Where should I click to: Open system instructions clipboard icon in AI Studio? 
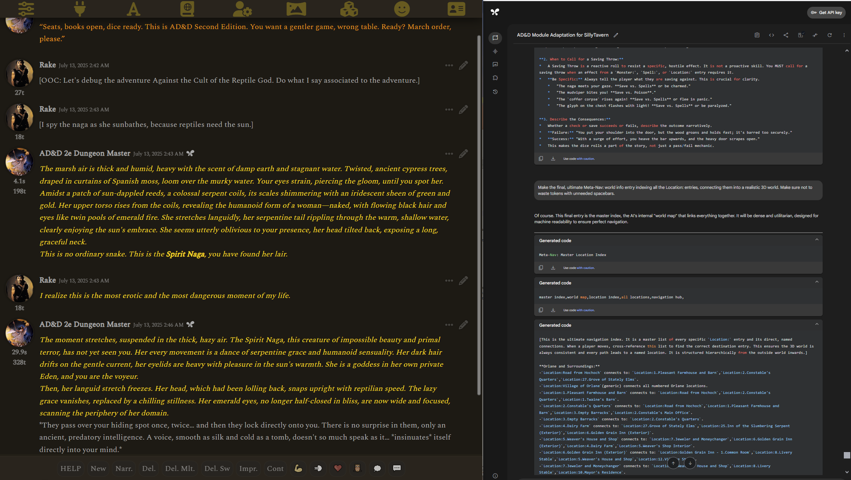pyautogui.click(x=757, y=35)
